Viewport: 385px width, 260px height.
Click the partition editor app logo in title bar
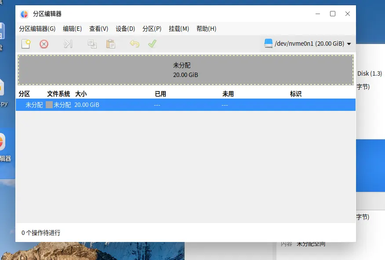[x=24, y=14]
